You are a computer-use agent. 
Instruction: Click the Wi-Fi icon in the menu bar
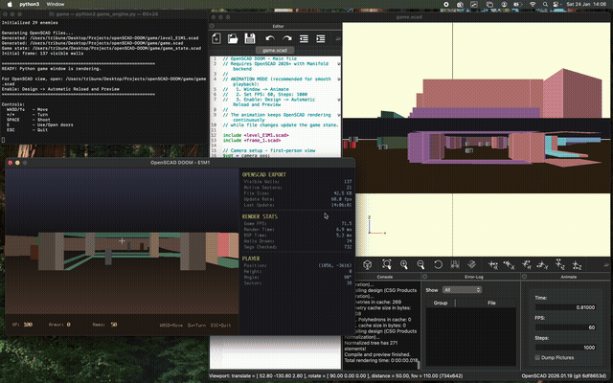click(x=533, y=4)
